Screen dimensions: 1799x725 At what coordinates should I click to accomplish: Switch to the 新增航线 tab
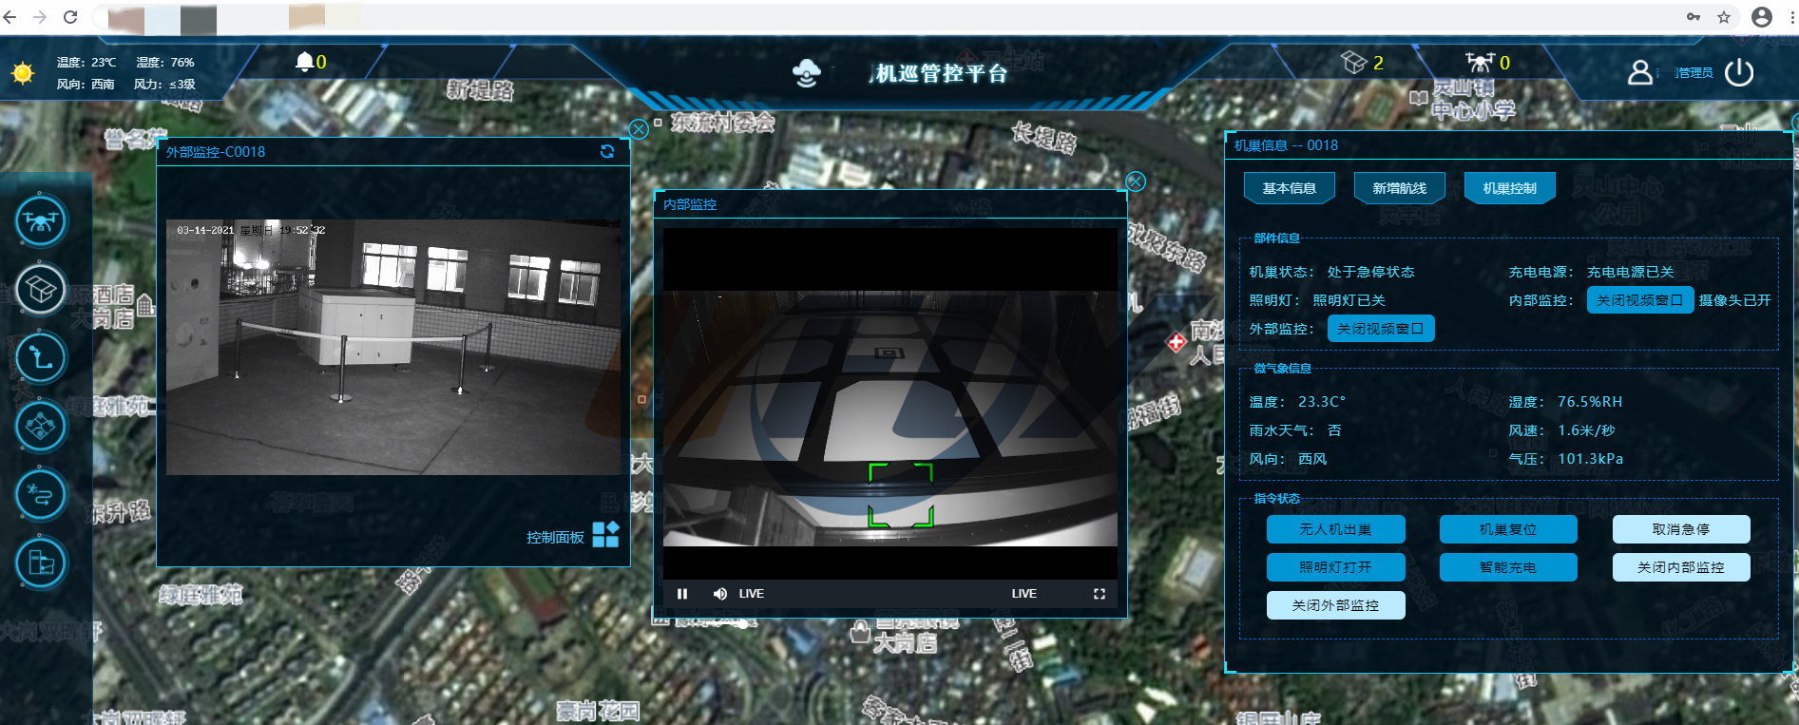point(1399,188)
